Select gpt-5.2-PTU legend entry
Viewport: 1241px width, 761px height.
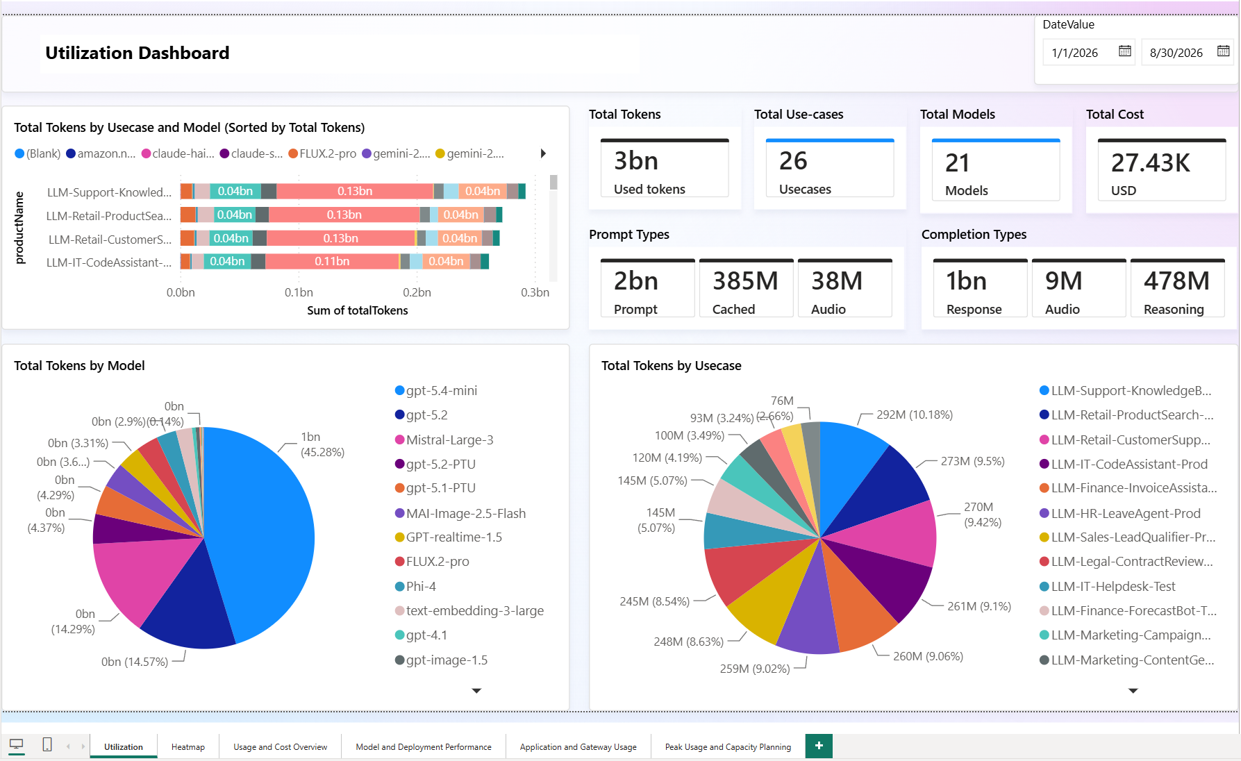pos(435,465)
